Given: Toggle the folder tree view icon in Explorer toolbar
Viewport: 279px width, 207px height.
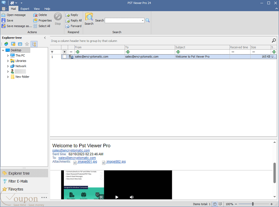Looking at the screenshot, I should click(x=34, y=44).
